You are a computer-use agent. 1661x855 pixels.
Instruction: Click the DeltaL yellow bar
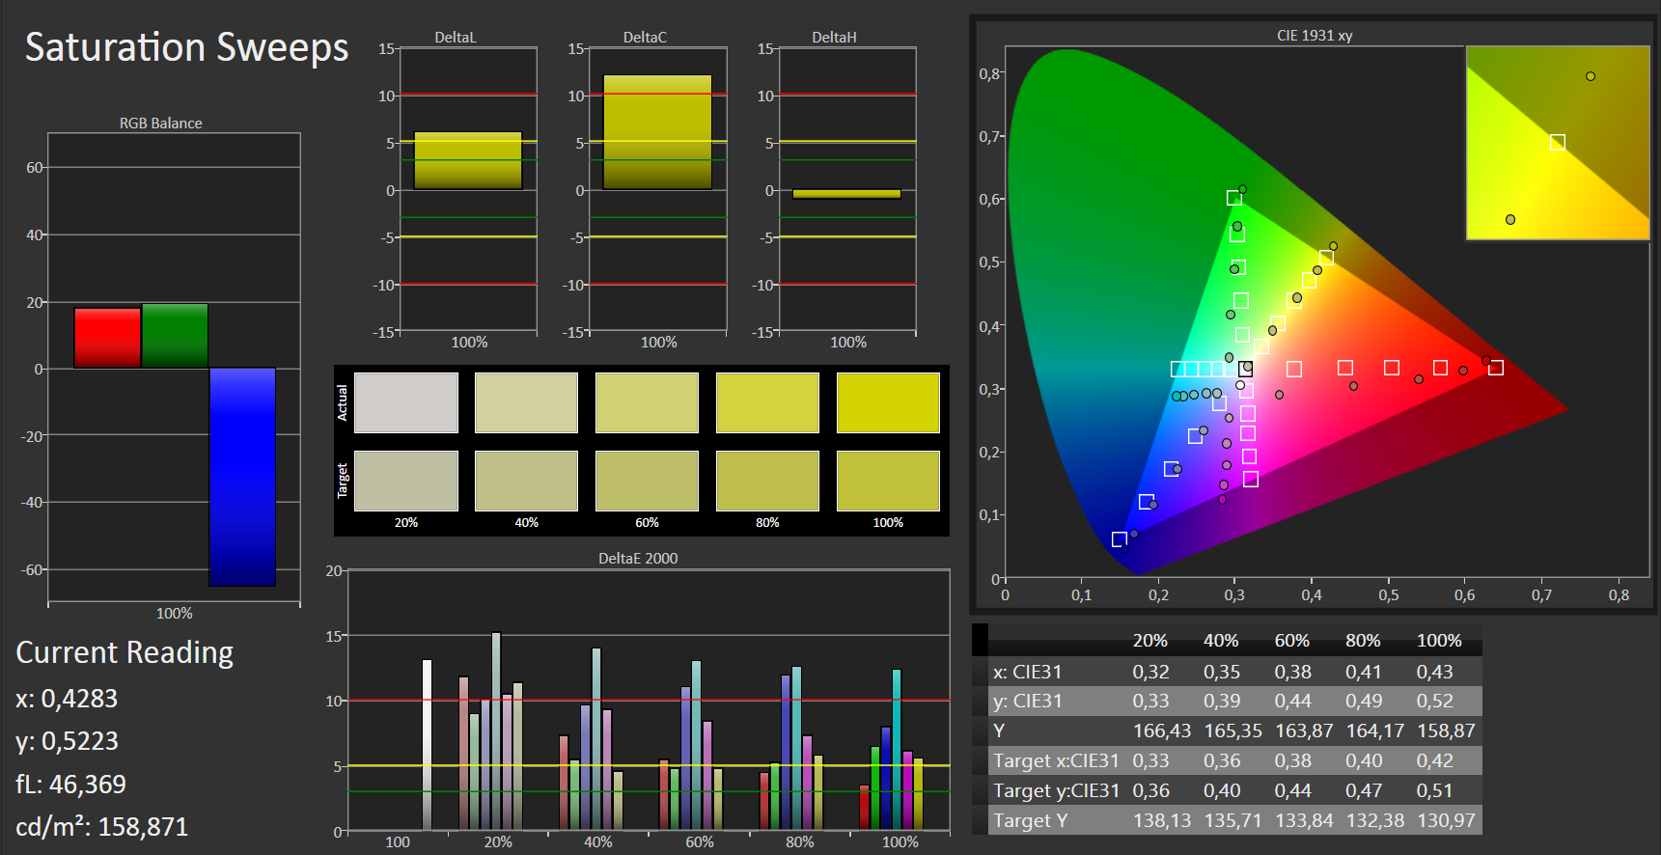tap(468, 160)
